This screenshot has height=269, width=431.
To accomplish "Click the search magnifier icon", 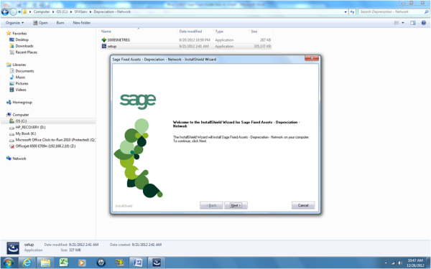I will [426, 11].
